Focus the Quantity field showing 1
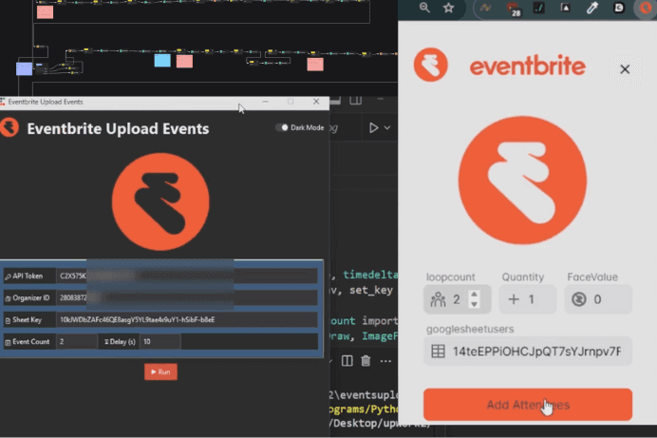Viewport: 657px width, 438px height. coord(528,299)
